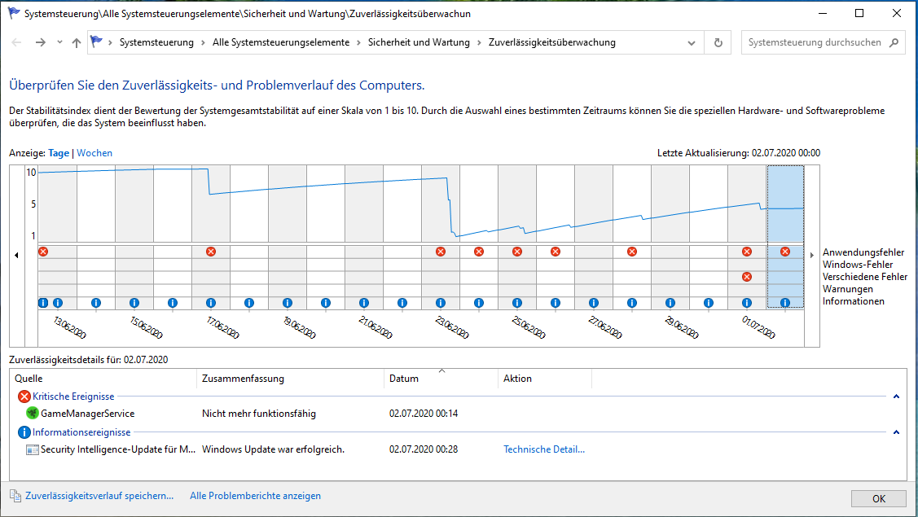Click the search magnifier icon
Screen dimensions: 918x517
[x=894, y=42]
